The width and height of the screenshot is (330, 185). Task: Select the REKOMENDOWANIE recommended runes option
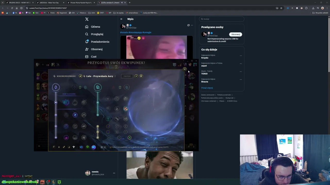(x=64, y=76)
